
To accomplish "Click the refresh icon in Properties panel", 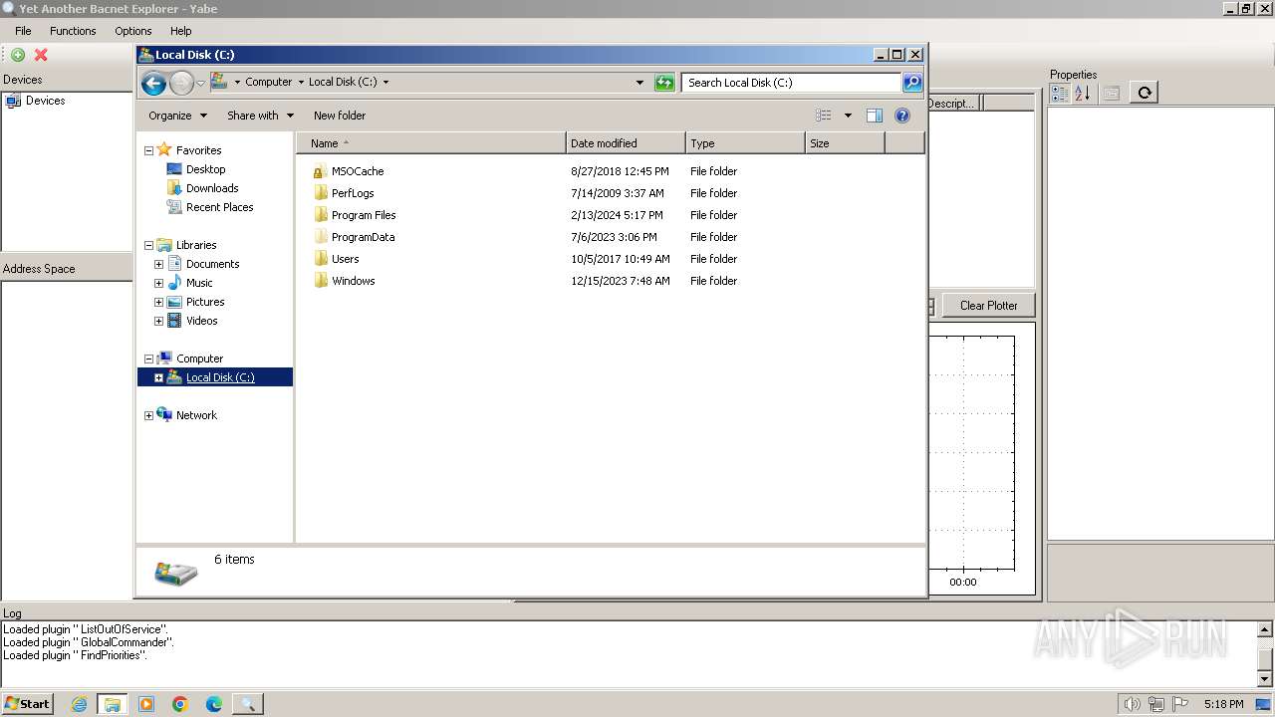I will pos(1145,93).
